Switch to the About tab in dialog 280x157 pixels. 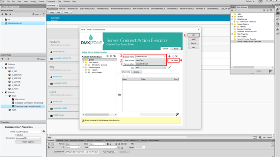(176, 49)
